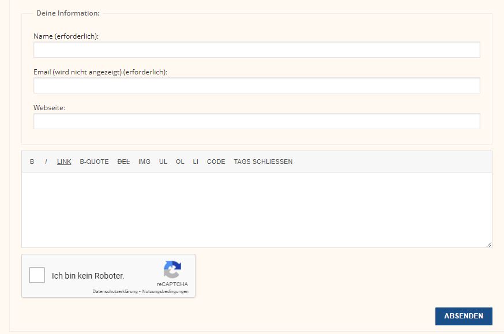The height and width of the screenshot is (334, 504).
Task: Click the textarea resize handle corner
Action: pyautogui.click(x=489, y=245)
